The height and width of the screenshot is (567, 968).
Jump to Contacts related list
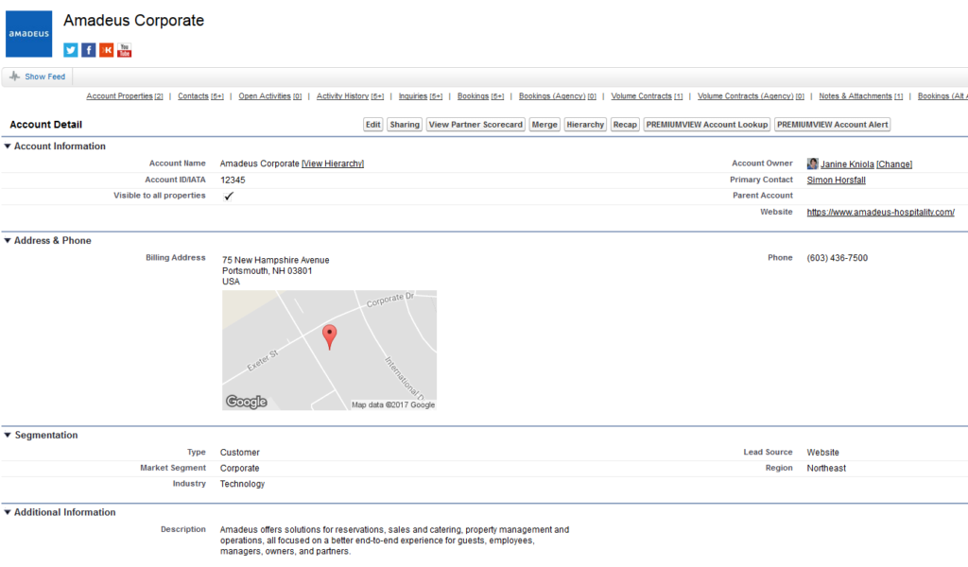[x=200, y=96]
